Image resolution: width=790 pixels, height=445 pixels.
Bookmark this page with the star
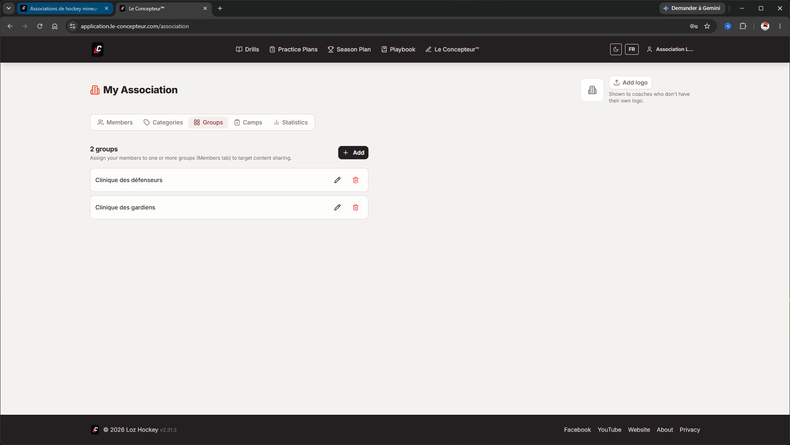click(707, 26)
